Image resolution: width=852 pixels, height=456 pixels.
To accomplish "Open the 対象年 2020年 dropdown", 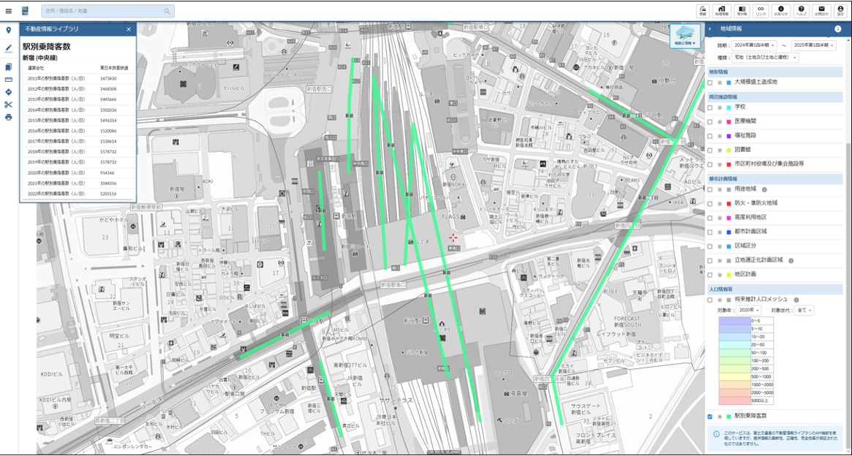I will click(749, 311).
